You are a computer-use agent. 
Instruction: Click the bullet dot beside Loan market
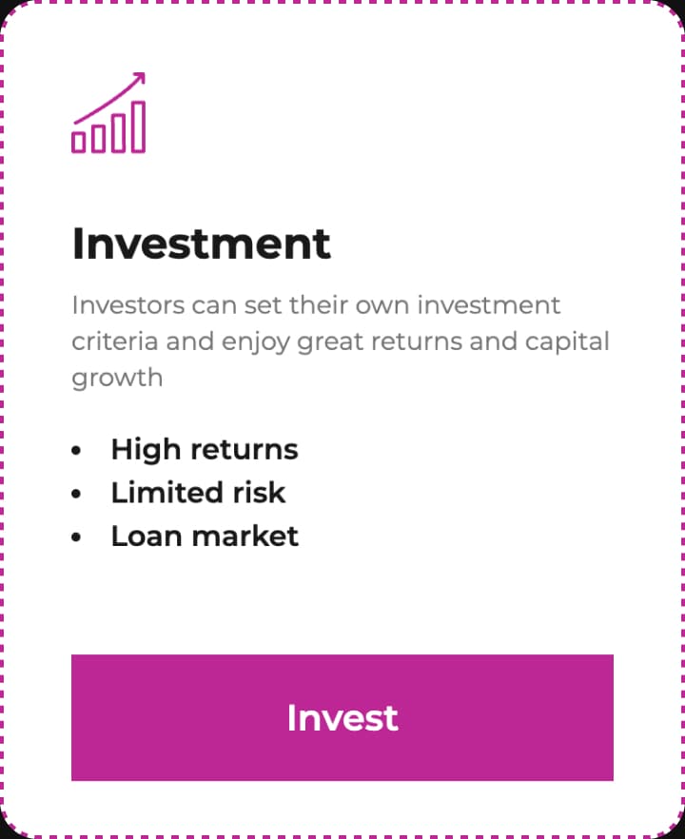pyautogui.click(x=77, y=537)
